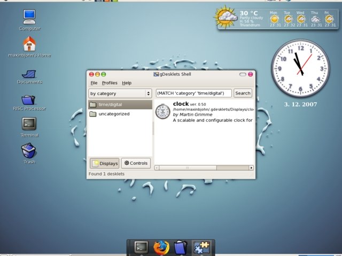
Task: Open the Trash desktop icon
Action: pyautogui.click(x=29, y=151)
